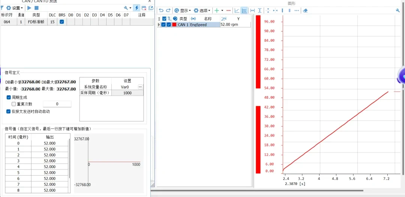405x197 pixels.
Task: Click the filter funnel icon in the send panel
Action: [x=1, y=8]
